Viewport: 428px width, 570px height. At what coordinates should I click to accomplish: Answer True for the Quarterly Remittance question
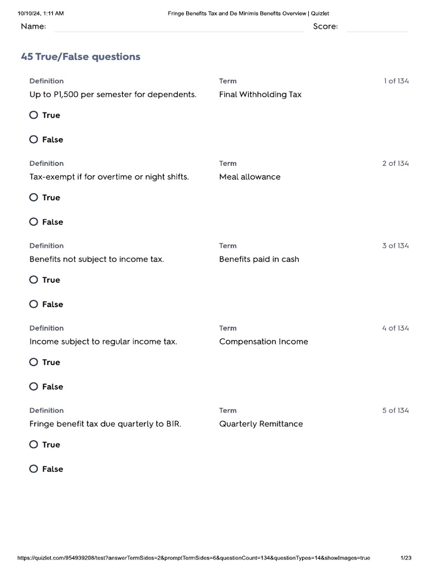coord(34,445)
